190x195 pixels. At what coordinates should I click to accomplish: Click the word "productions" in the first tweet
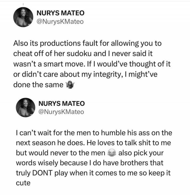[x=60, y=43]
